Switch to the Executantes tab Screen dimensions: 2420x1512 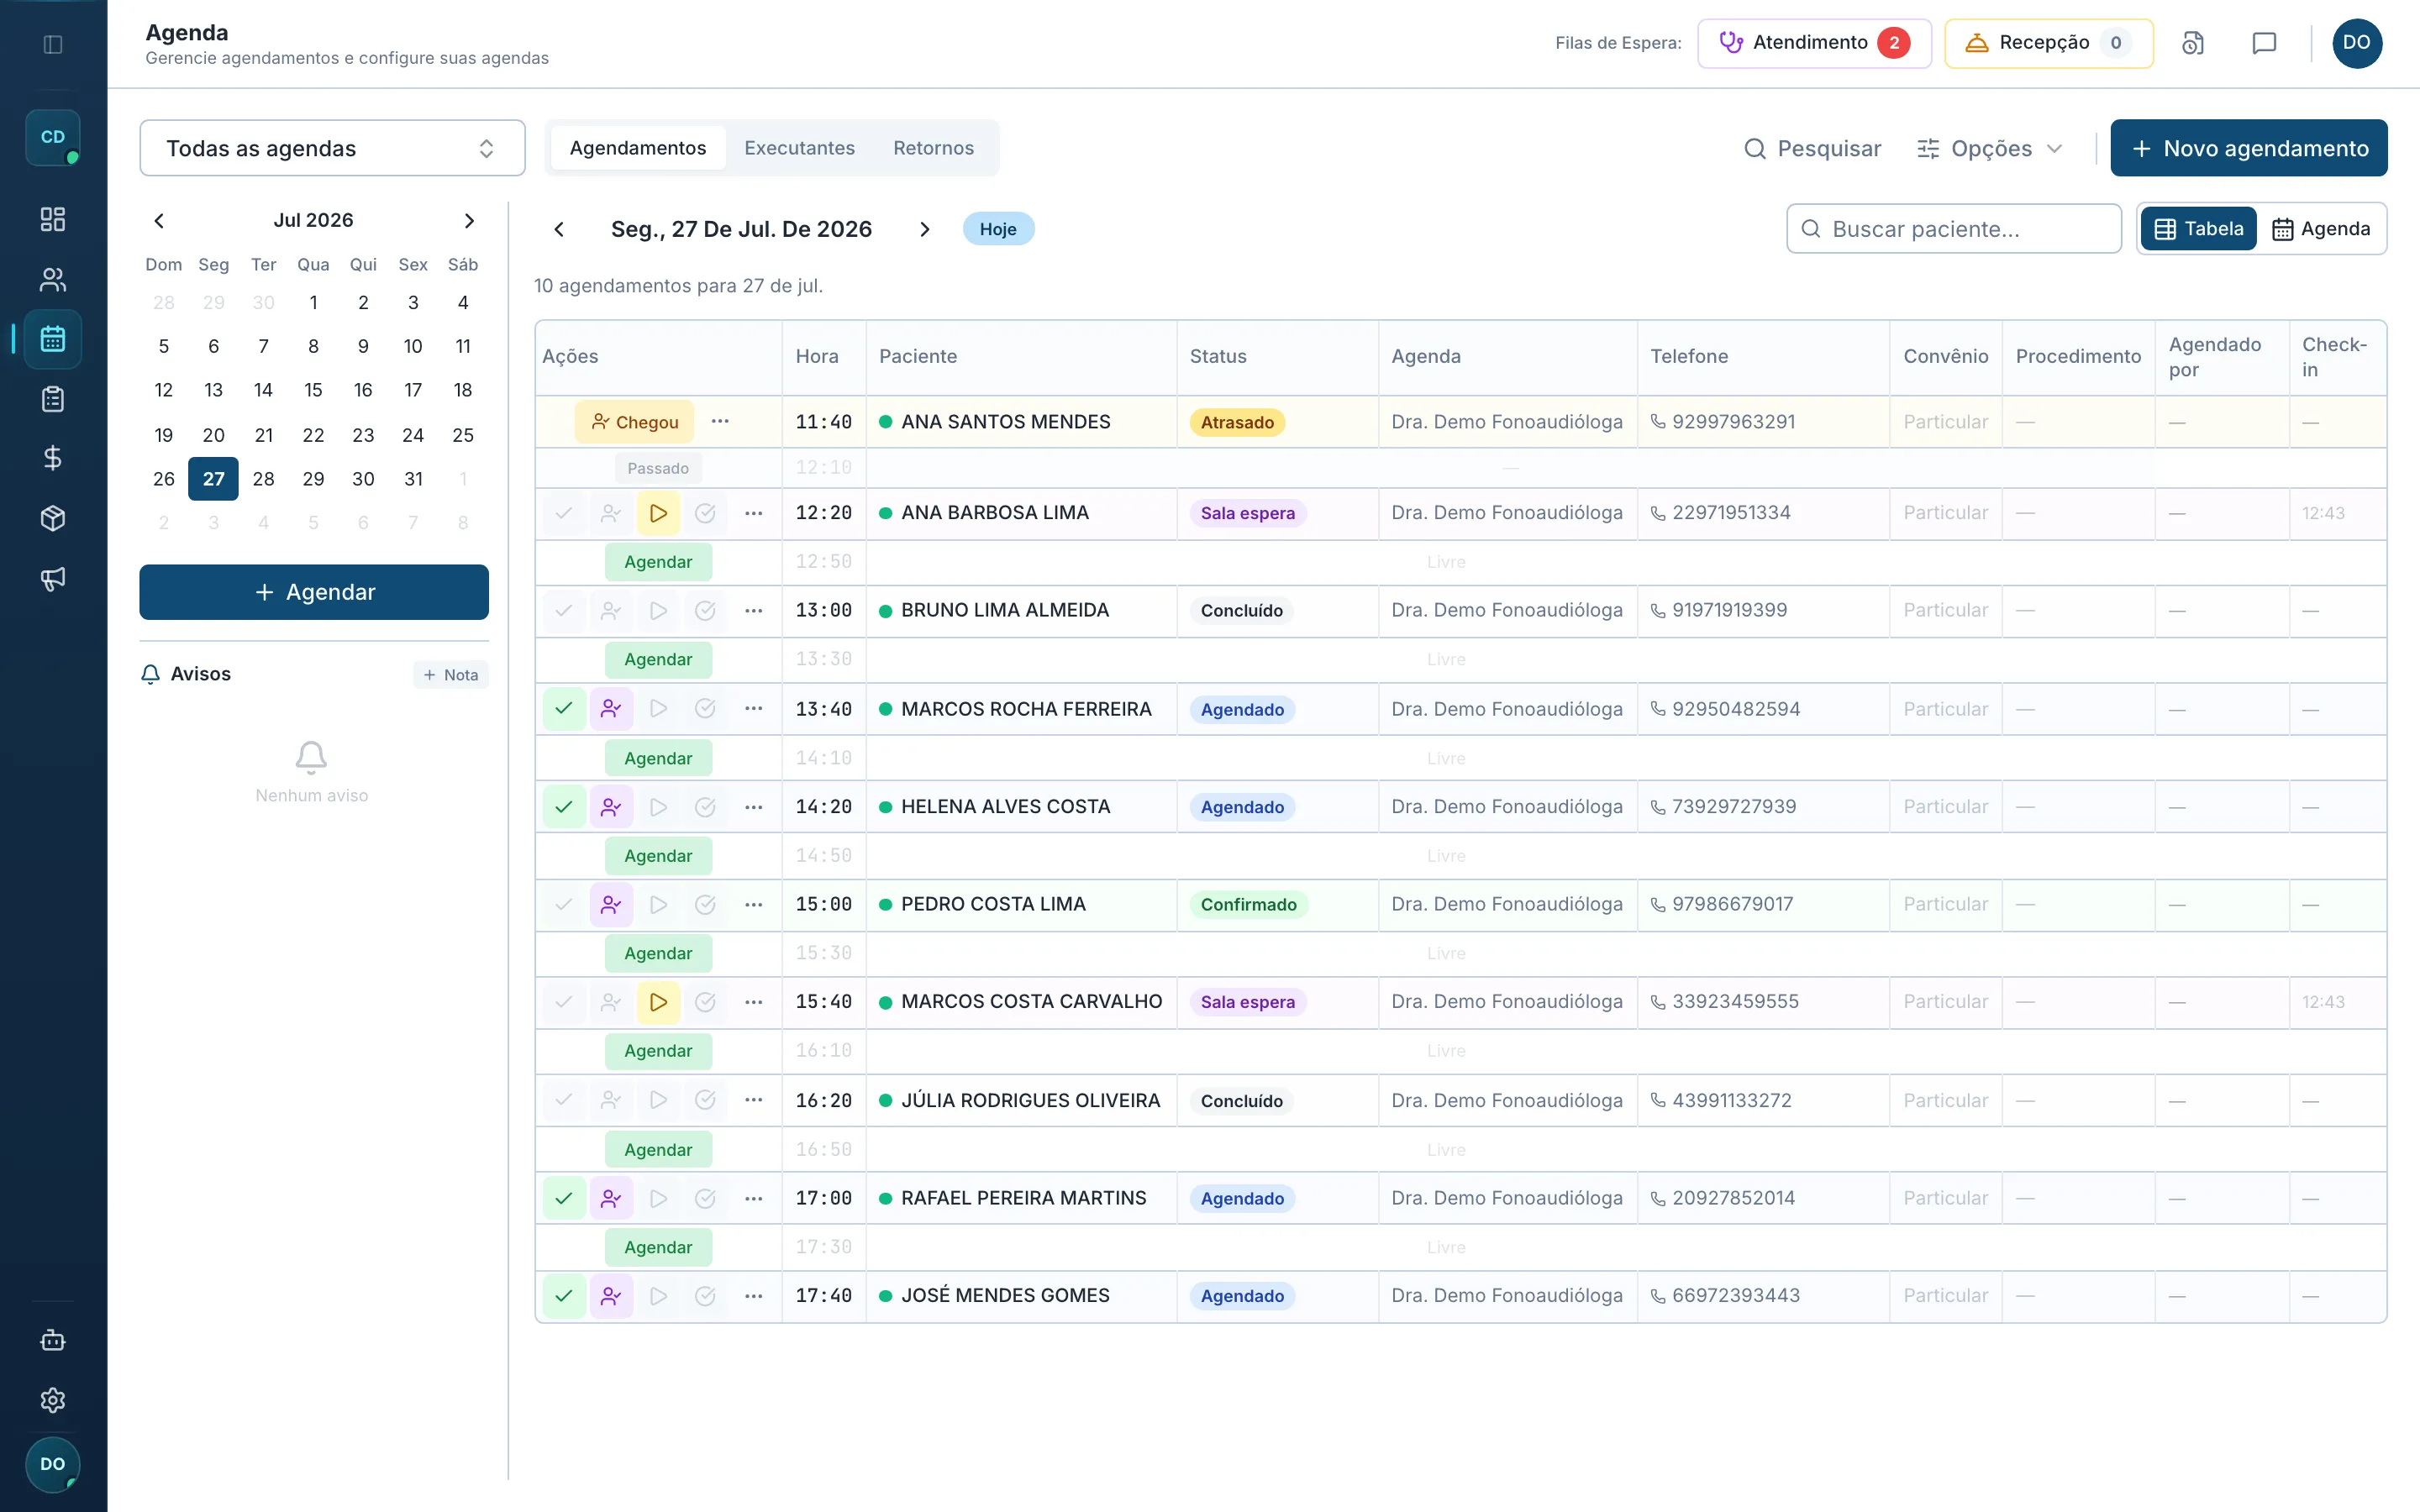click(x=799, y=148)
